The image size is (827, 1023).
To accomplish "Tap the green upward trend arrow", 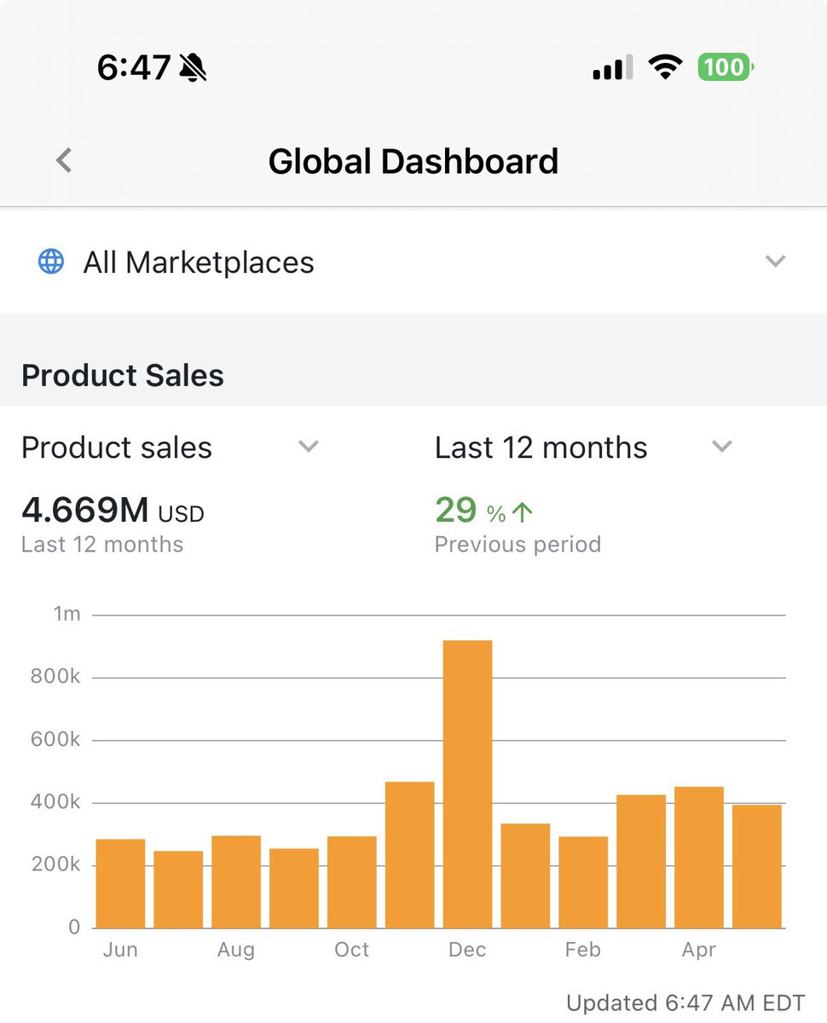I will (523, 512).
